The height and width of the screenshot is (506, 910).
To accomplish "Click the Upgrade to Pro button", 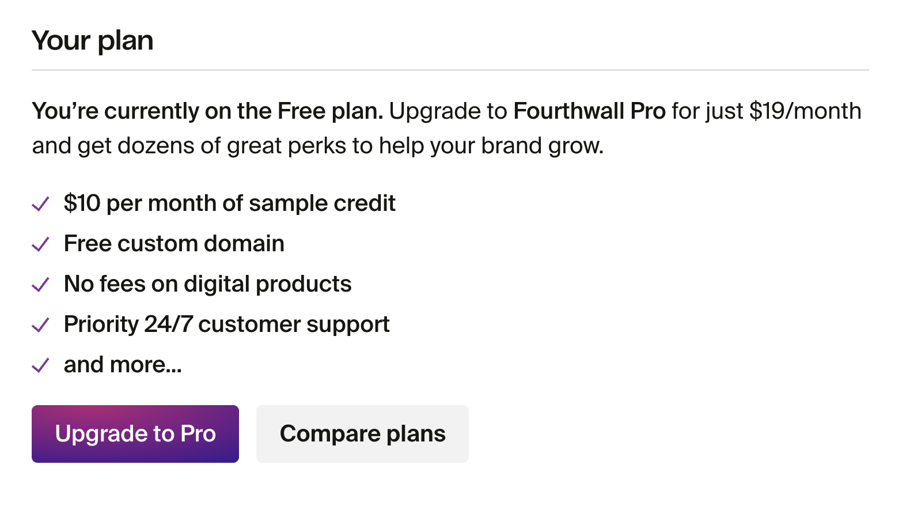I will click(x=135, y=433).
